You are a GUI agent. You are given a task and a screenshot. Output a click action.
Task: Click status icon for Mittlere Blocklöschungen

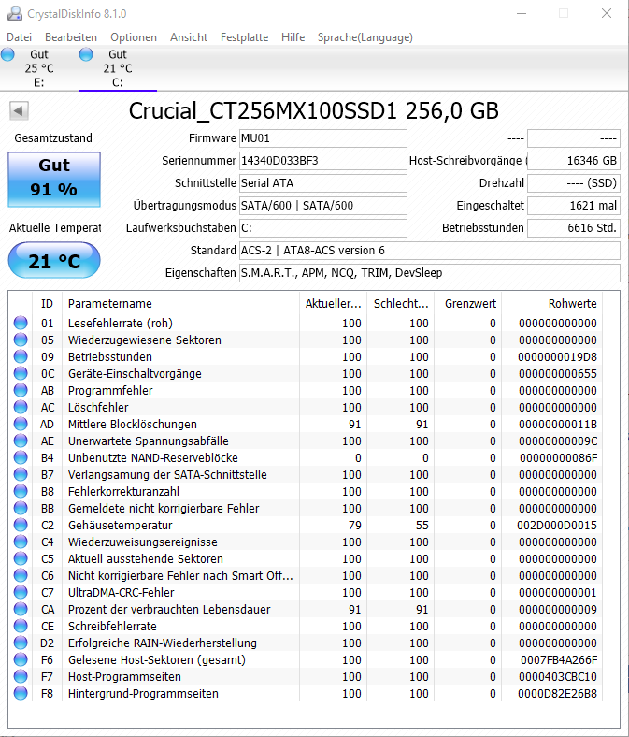(x=21, y=424)
